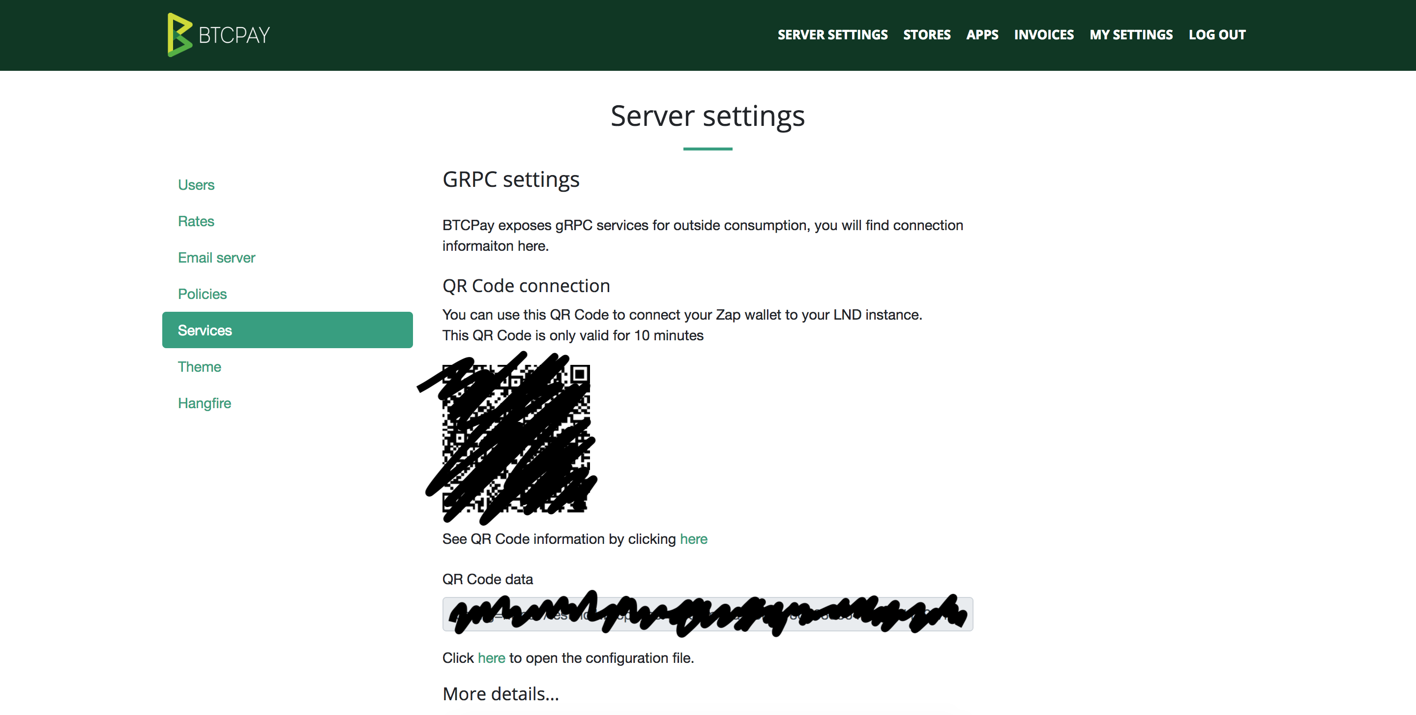Click Log Out in the header
Screen dimensions: 1416x715
coord(1217,34)
